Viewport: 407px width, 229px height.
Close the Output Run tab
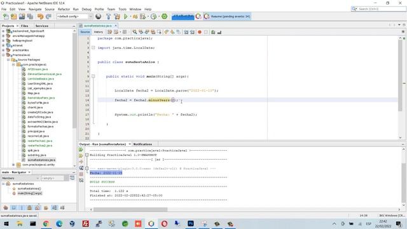130,144
